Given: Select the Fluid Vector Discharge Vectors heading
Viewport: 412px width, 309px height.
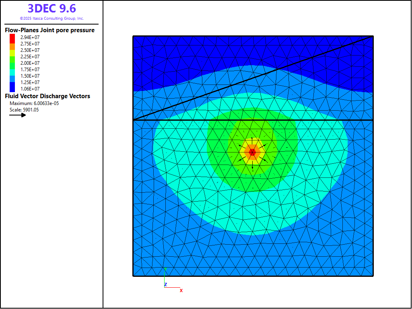Looking at the screenshot, I should pos(47,96).
